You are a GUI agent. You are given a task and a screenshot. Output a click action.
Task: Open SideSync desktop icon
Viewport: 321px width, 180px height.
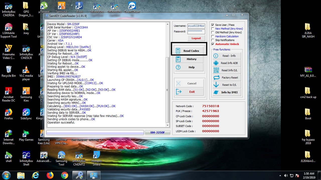[26, 114]
